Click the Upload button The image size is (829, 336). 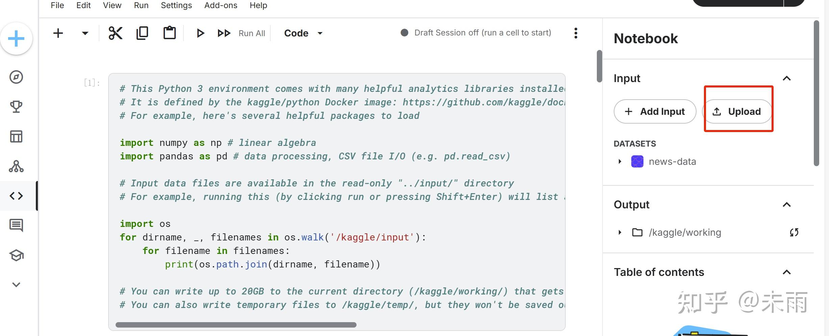[x=738, y=111]
